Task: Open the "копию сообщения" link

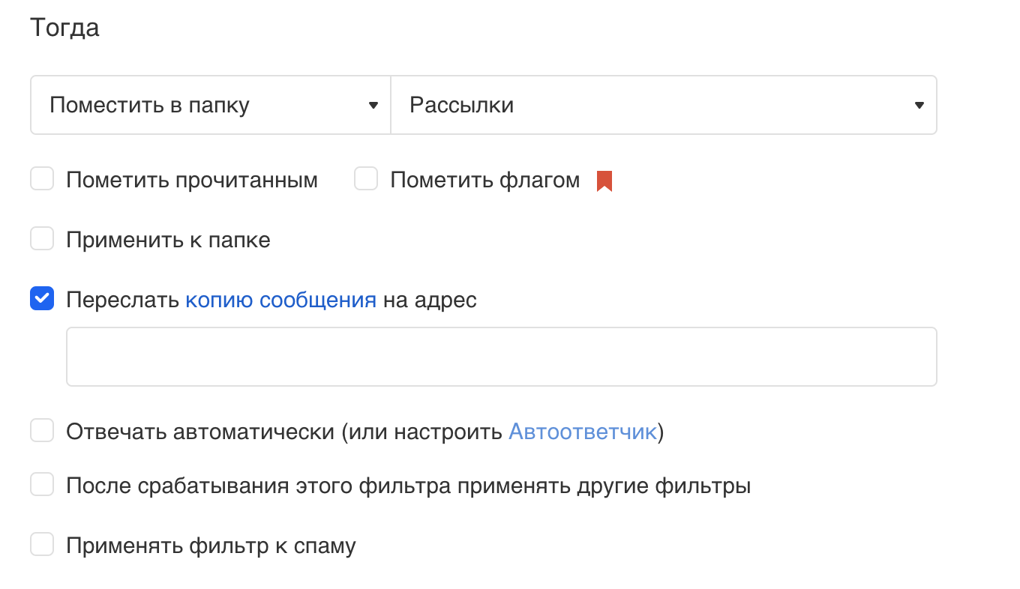Action: [x=280, y=300]
